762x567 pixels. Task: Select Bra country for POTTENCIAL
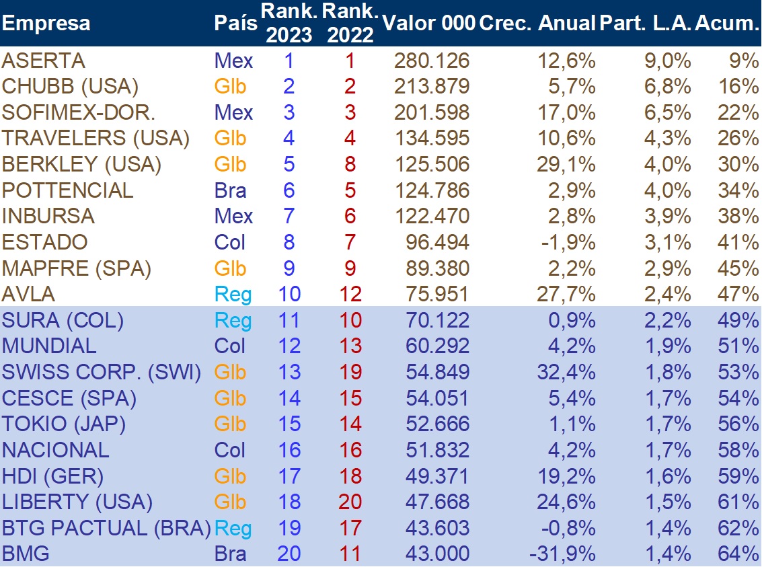[231, 190]
